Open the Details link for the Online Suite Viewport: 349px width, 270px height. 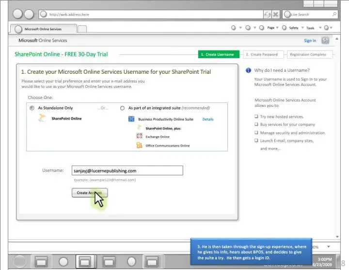(x=208, y=119)
